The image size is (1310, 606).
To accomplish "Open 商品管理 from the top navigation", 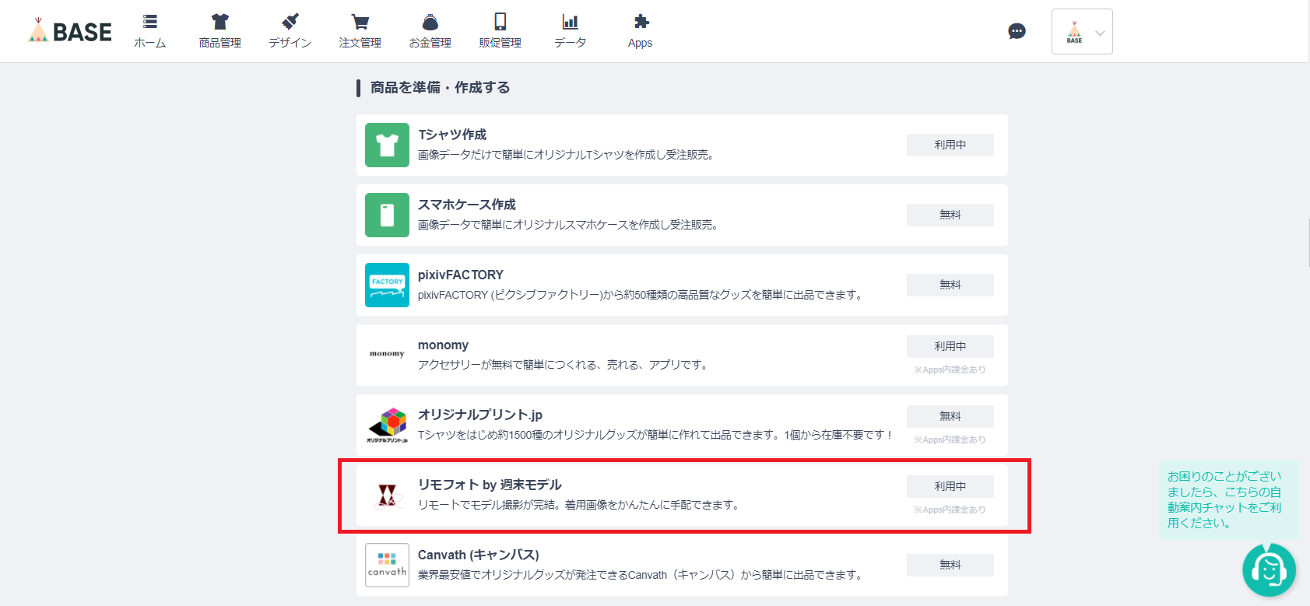I will [220, 31].
